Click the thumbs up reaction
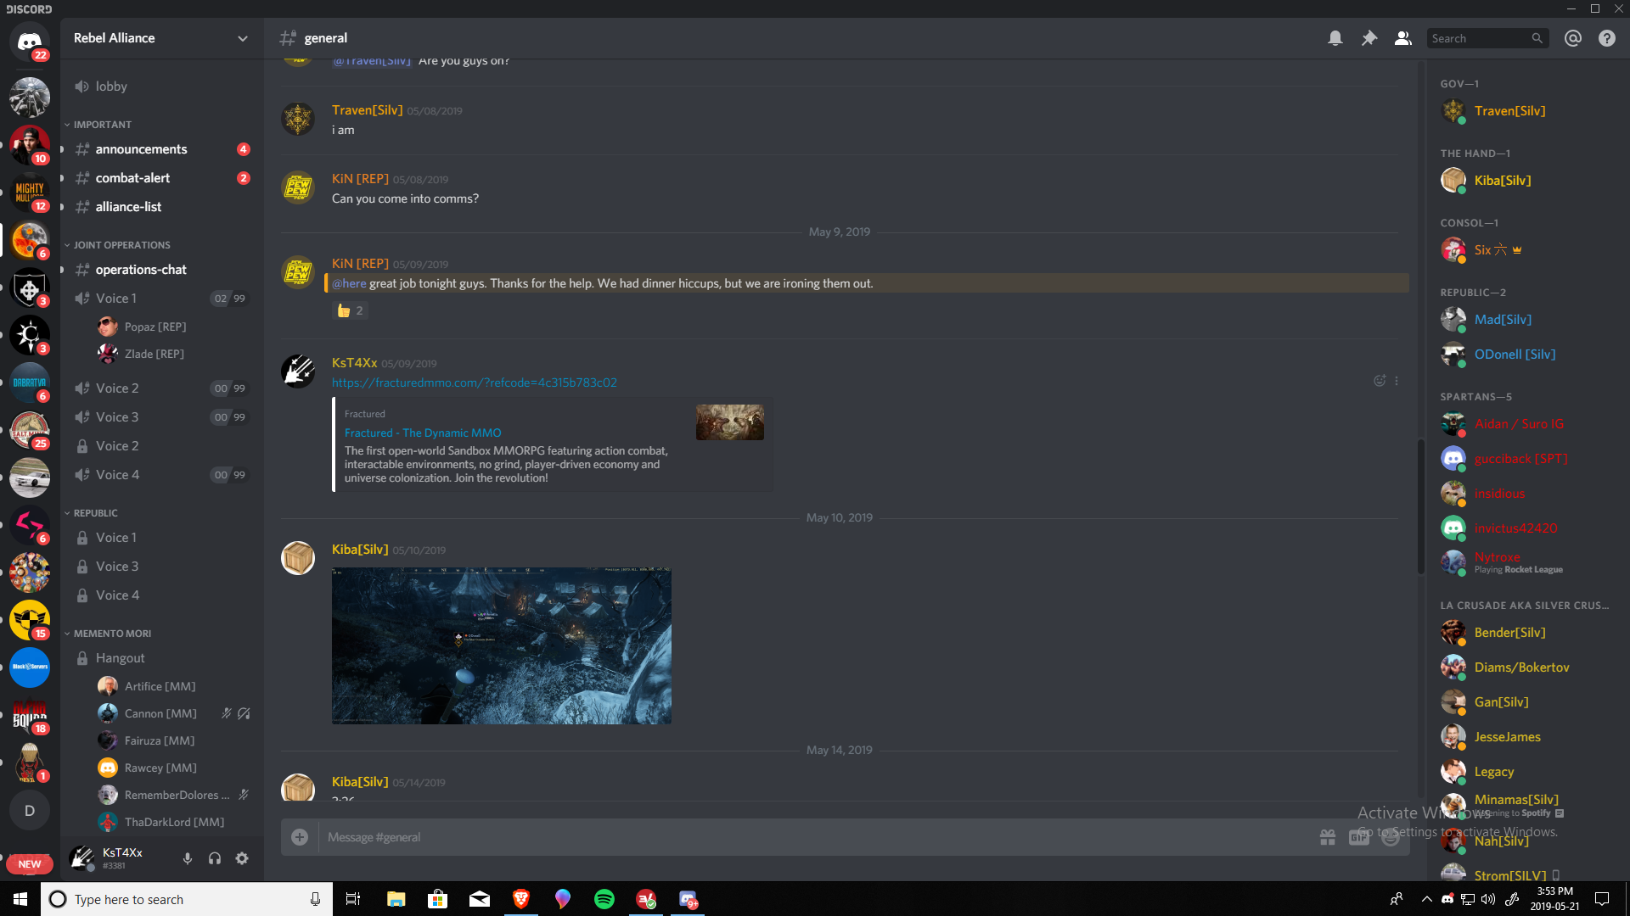The height and width of the screenshot is (916, 1630). pyautogui.click(x=350, y=311)
